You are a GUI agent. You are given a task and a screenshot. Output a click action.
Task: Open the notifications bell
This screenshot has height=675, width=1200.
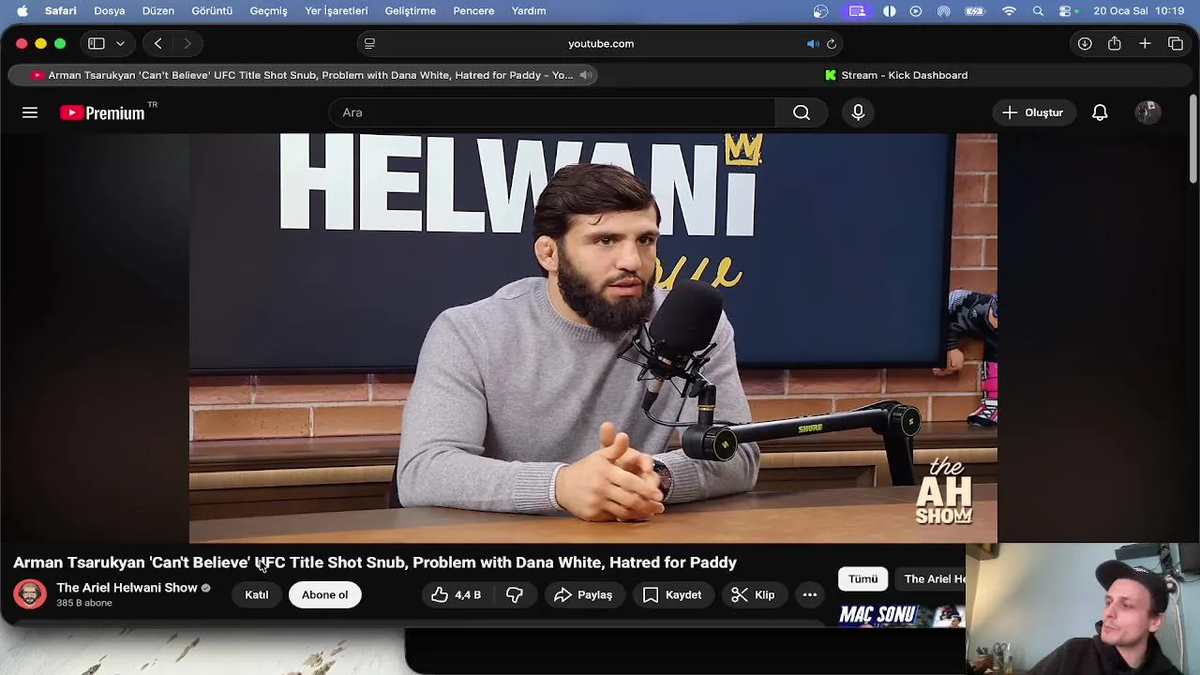(1100, 112)
